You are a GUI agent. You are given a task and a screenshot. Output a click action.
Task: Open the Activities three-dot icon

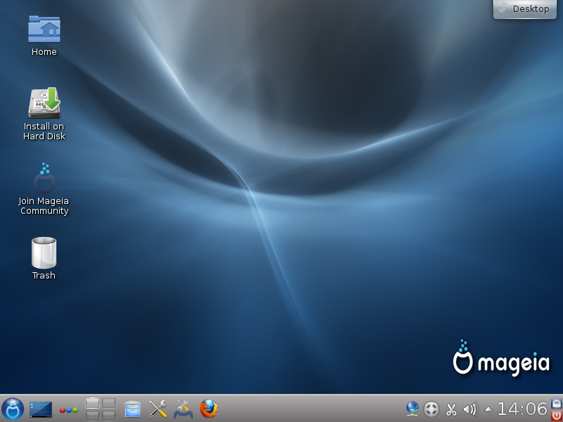point(69,409)
